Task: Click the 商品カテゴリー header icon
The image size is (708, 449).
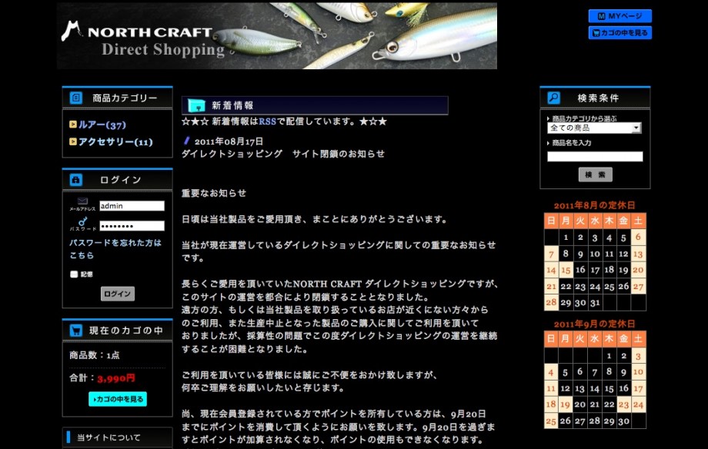Action: [x=76, y=98]
